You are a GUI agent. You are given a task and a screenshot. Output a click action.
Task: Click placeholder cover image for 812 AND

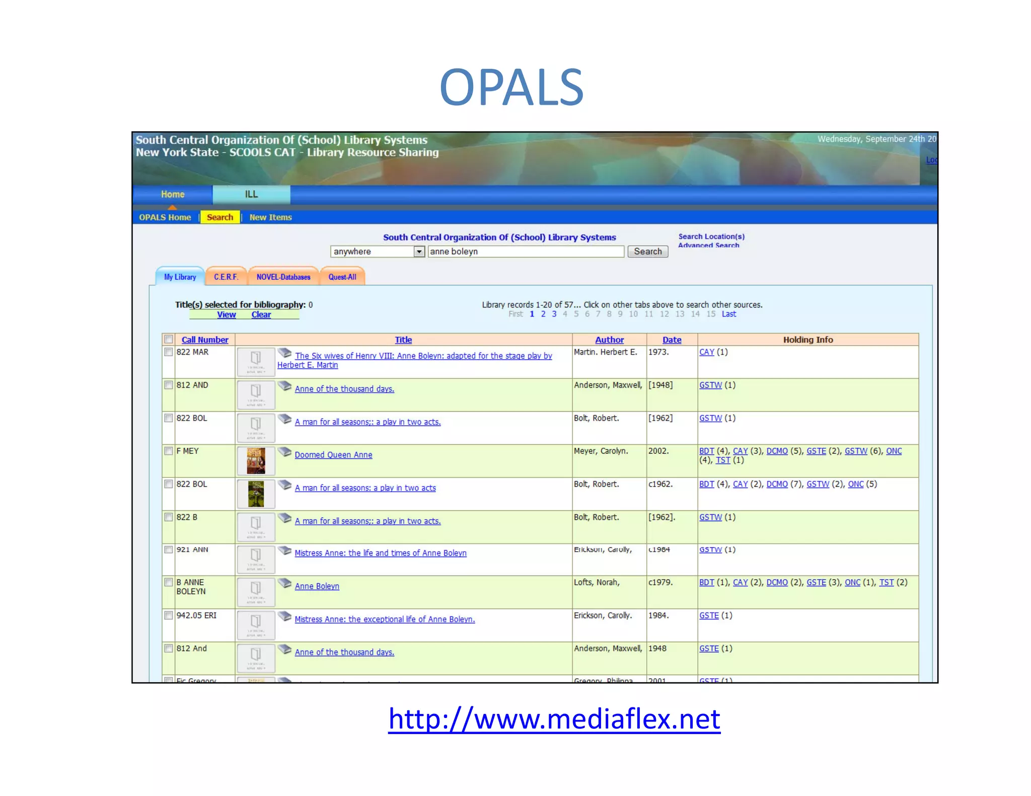256,395
